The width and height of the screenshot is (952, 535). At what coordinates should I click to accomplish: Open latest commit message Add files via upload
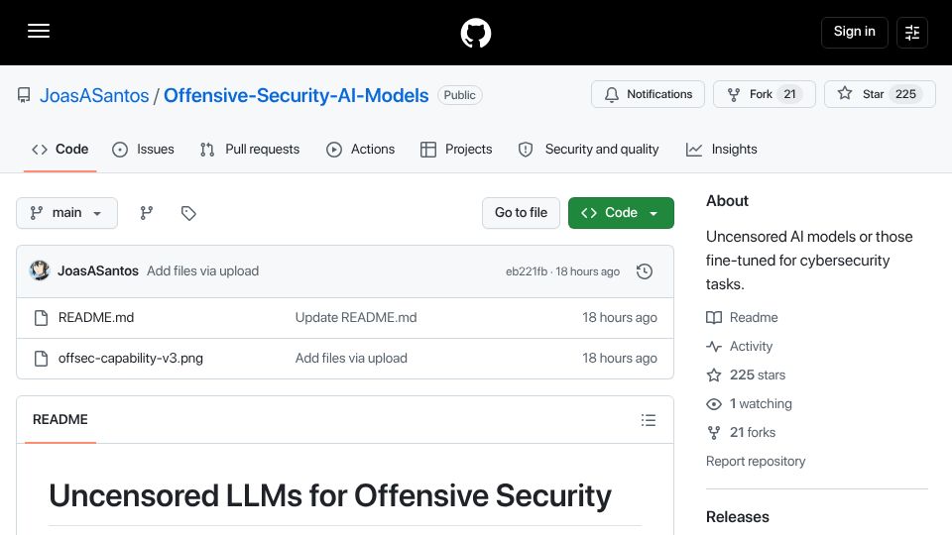click(202, 271)
